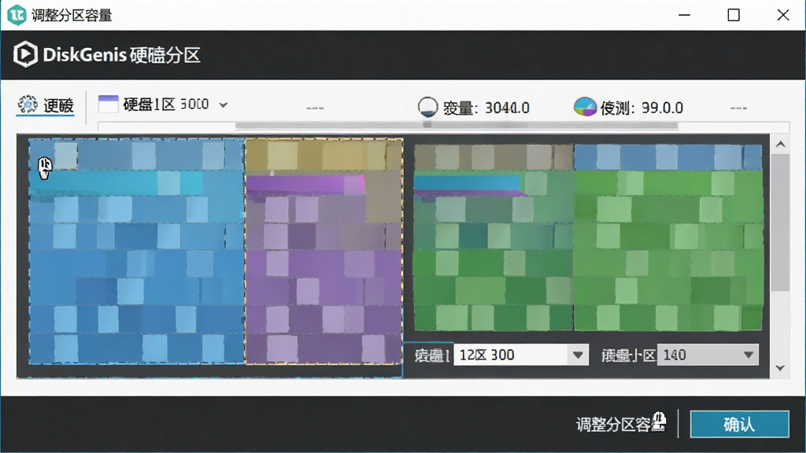
Task: Click the value 99.0.0
Action: coord(662,108)
